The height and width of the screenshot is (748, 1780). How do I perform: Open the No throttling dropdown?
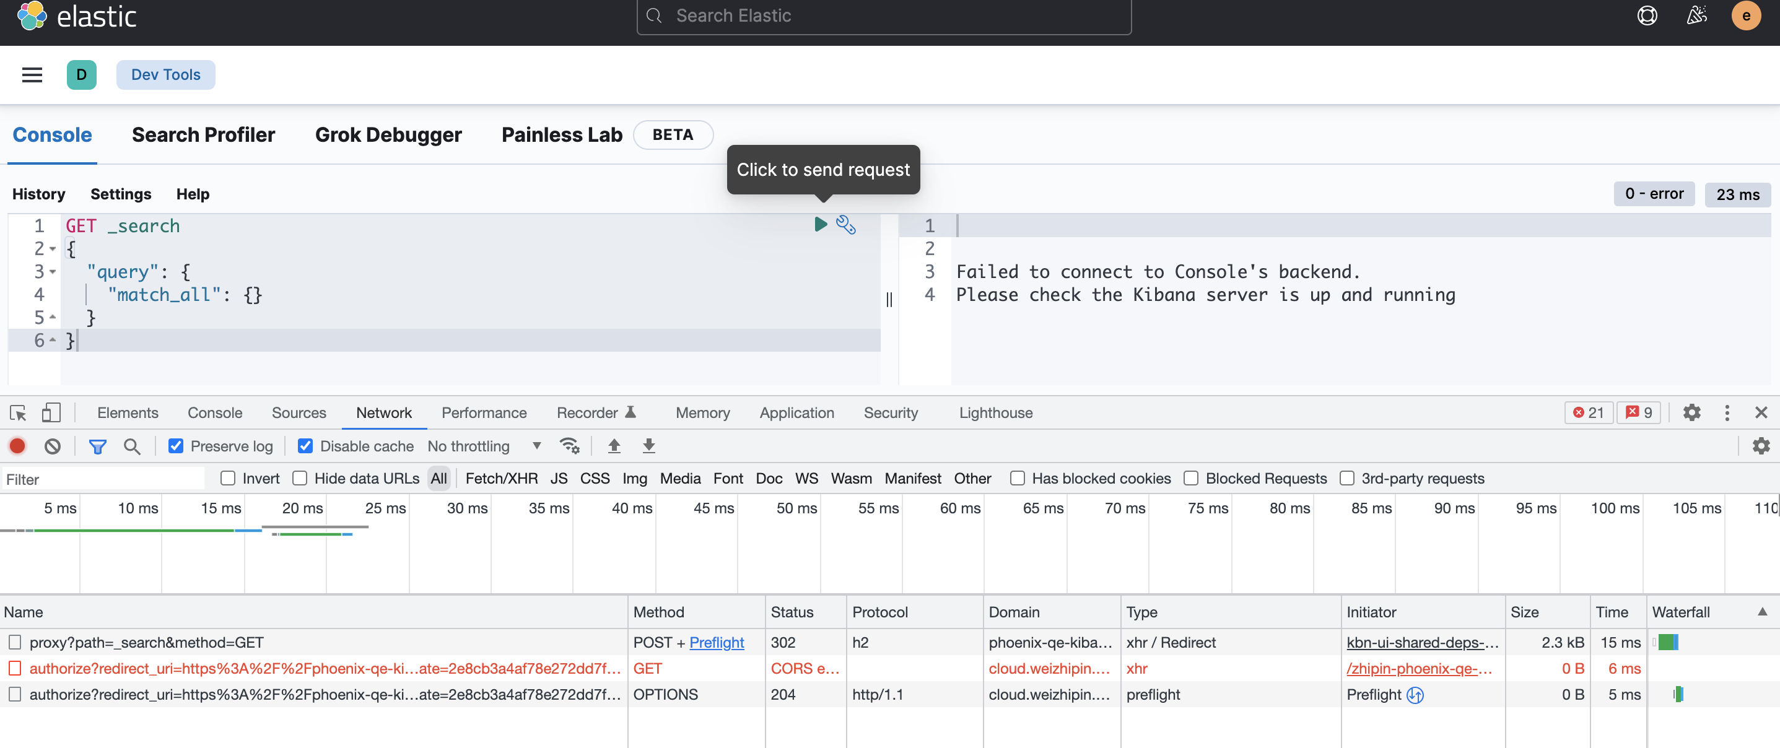484,445
